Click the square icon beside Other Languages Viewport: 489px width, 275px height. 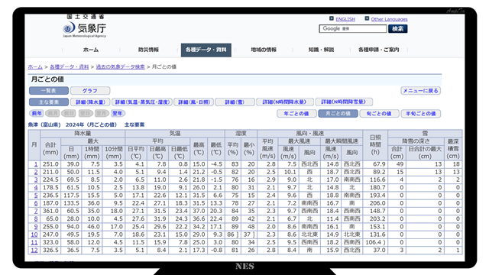[x=367, y=18]
